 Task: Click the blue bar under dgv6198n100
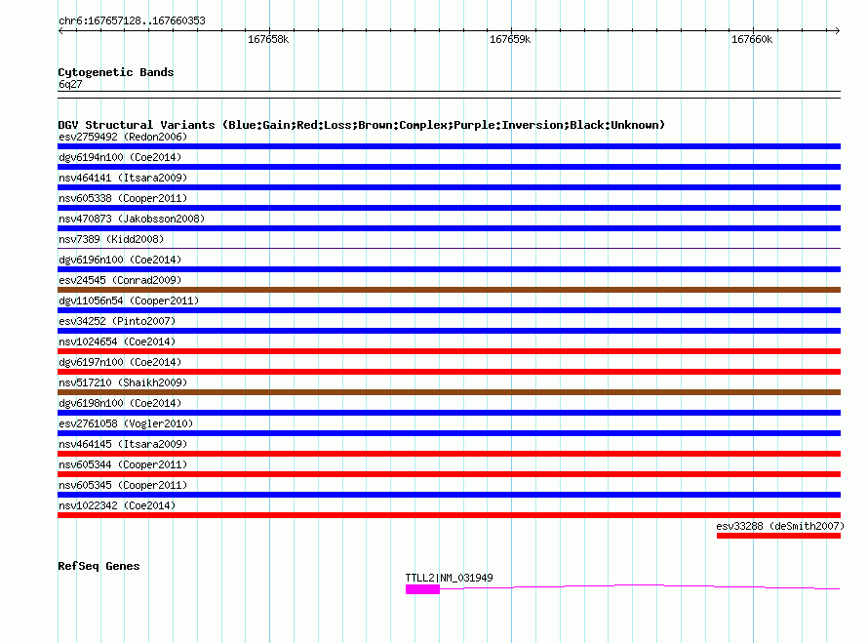[449, 413]
